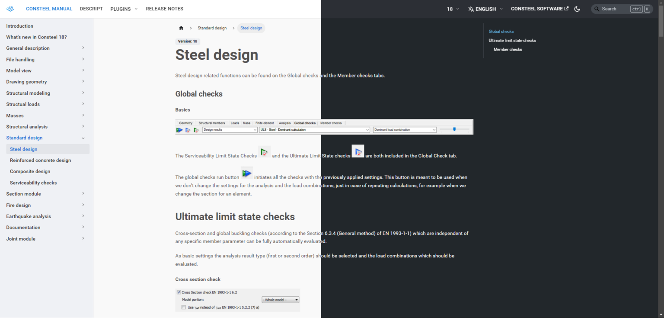Click the Global checks heading

click(199, 94)
